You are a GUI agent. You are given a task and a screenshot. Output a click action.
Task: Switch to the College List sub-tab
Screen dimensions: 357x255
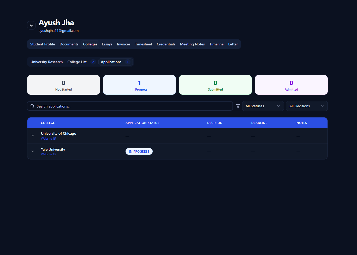pyautogui.click(x=81, y=62)
